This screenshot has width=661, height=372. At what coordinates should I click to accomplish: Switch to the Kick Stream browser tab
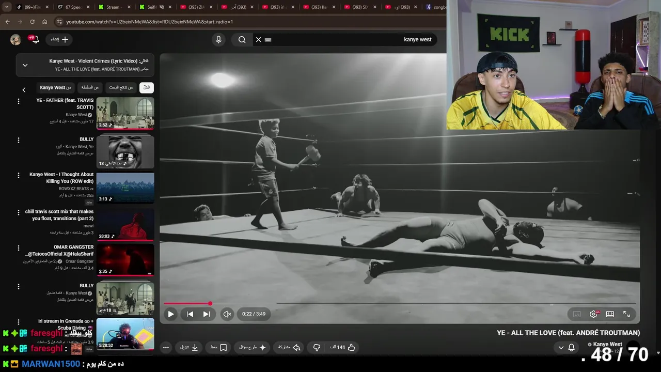pos(115,7)
